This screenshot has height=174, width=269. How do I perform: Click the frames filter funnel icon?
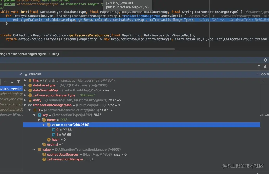click(x=18, y=82)
